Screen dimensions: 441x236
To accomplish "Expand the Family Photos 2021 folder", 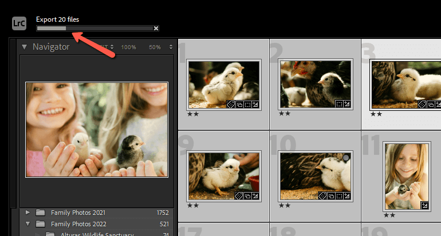I will point(29,213).
